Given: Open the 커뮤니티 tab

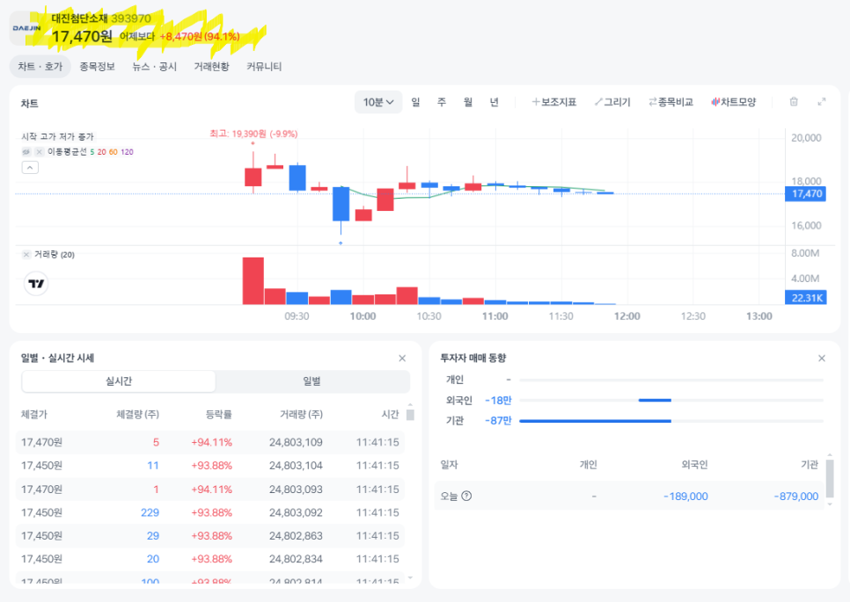Looking at the screenshot, I should (x=264, y=67).
